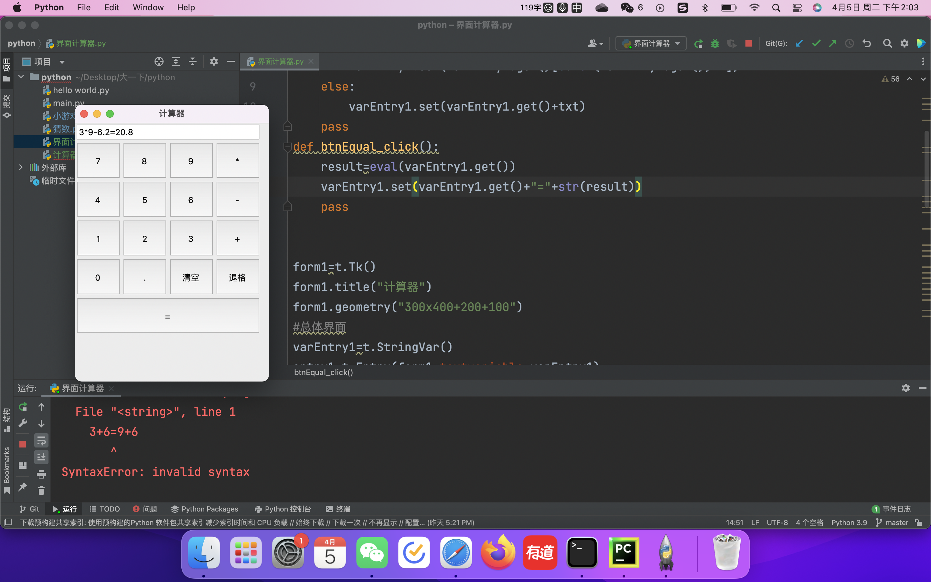Screen dimensions: 931x582
Task: Stop the running program with red square
Action: click(x=748, y=44)
